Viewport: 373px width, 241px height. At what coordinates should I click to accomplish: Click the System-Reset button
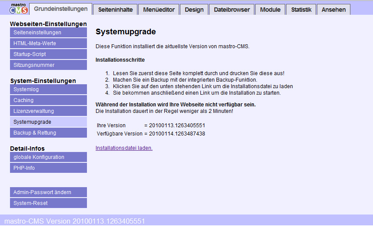(48, 203)
